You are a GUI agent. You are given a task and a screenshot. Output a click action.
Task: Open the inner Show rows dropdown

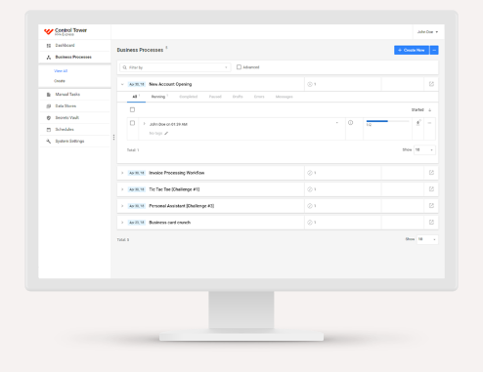click(x=424, y=150)
